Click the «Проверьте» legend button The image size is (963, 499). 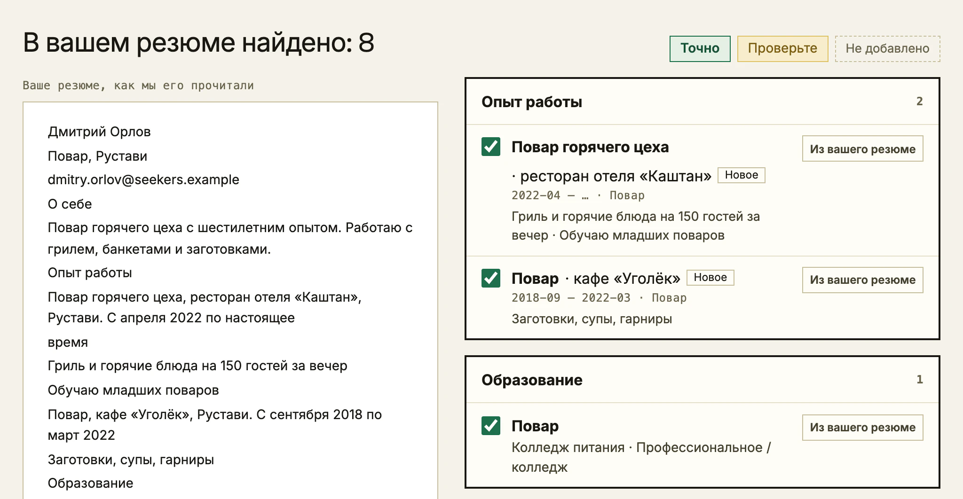coord(782,48)
